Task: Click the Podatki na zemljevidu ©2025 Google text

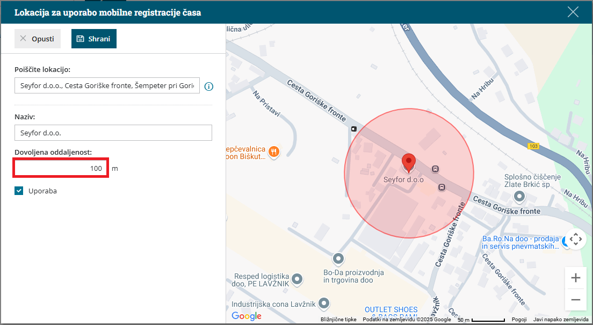Action: [x=407, y=319]
